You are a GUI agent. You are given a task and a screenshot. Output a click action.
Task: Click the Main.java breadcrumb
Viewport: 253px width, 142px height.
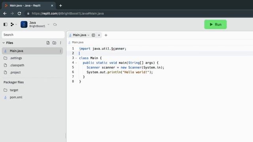pyautogui.click(x=77, y=42)
